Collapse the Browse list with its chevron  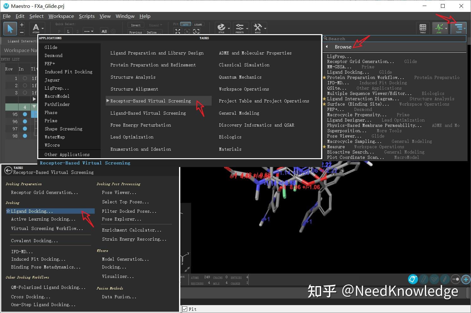[326, 46]
